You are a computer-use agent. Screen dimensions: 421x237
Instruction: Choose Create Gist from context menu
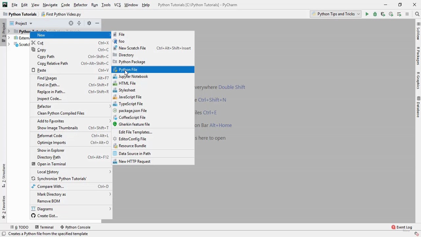[x=71, y=216]
